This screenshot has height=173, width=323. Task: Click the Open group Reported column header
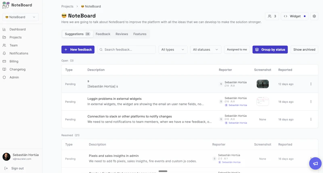(285, 70)
